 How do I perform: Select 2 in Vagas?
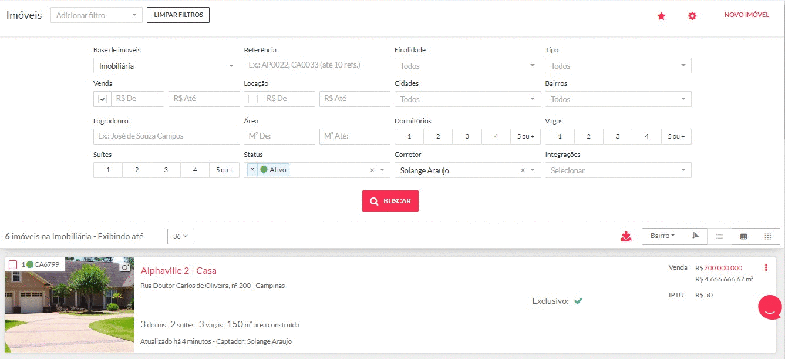coord(589,136)
